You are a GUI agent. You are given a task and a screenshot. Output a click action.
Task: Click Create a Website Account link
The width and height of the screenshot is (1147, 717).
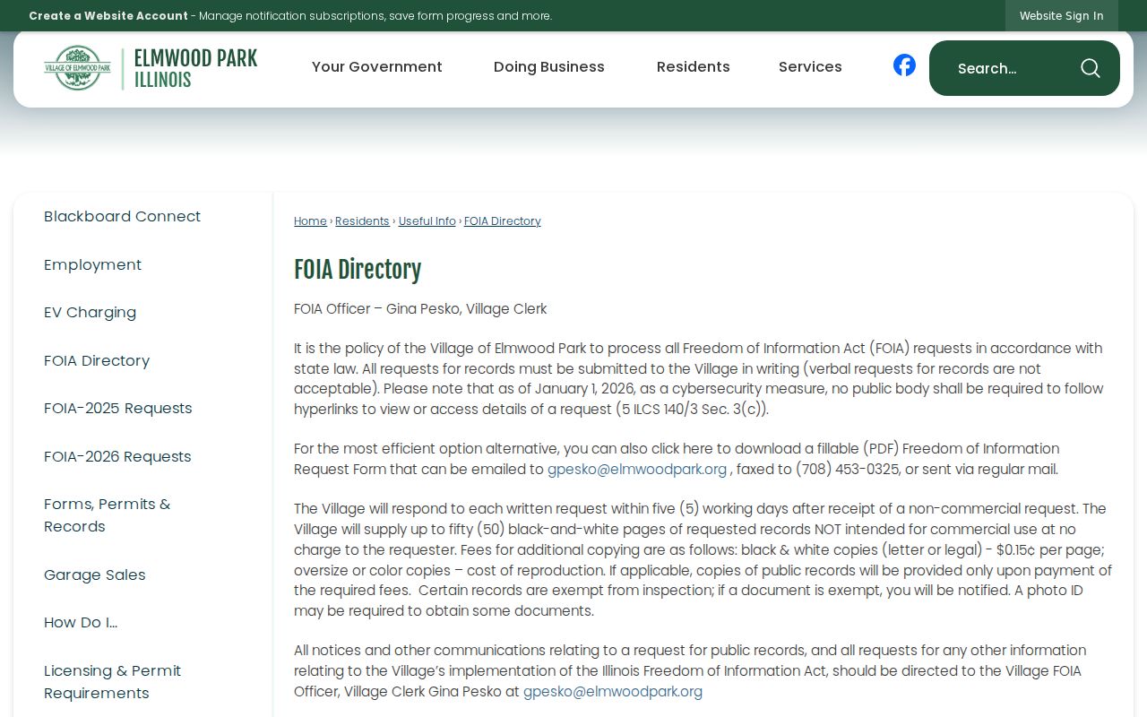tap(108, 15)
